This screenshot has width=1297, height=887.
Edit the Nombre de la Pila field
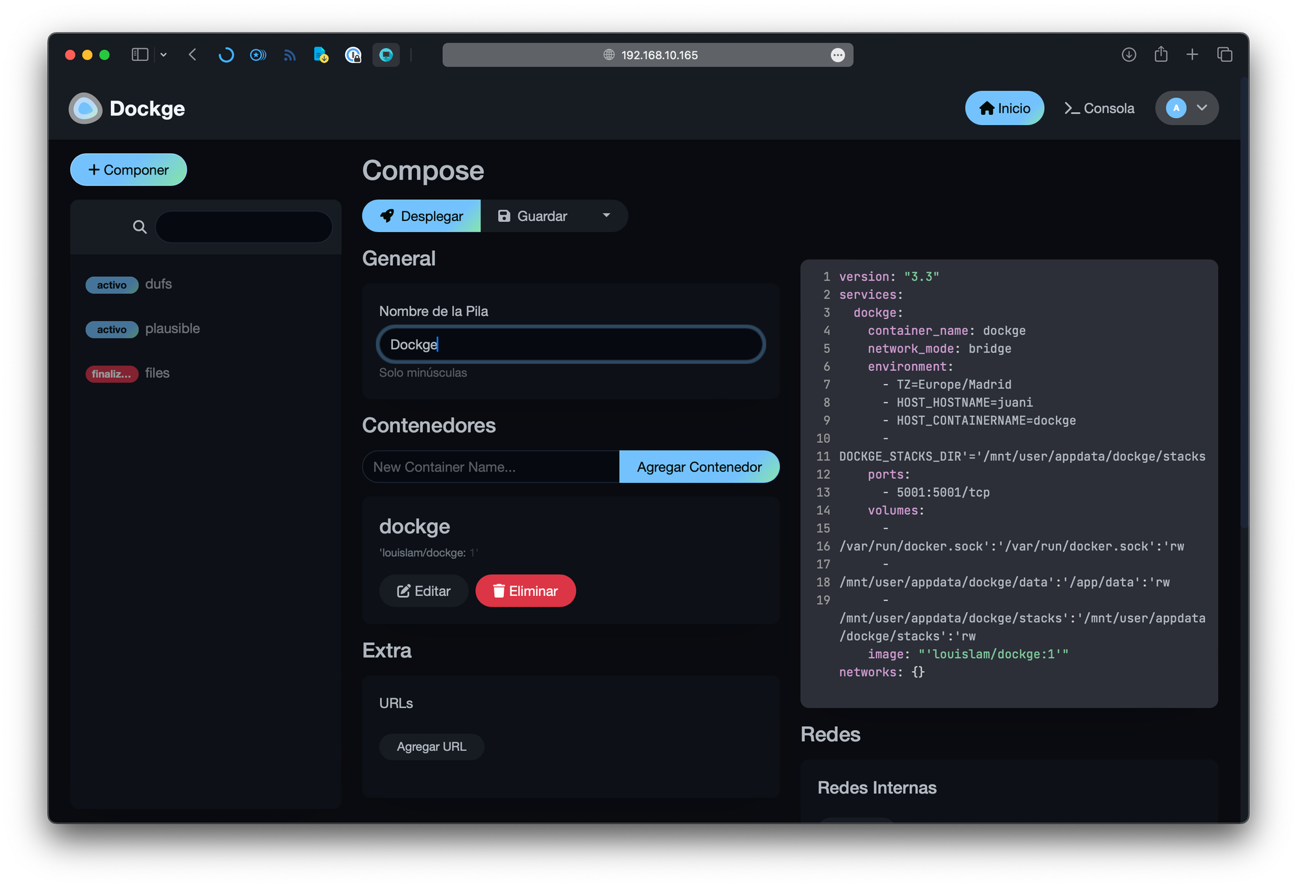[x=571, y=344]
